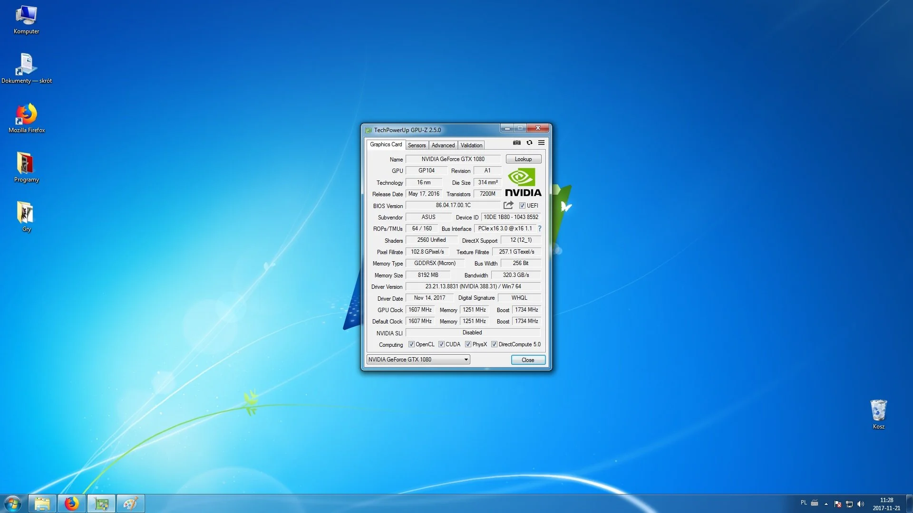Viewport: 913px width, 513px height.
Task: Select Dokumenty shortcut on desktop
Action: tap(26, 69)
